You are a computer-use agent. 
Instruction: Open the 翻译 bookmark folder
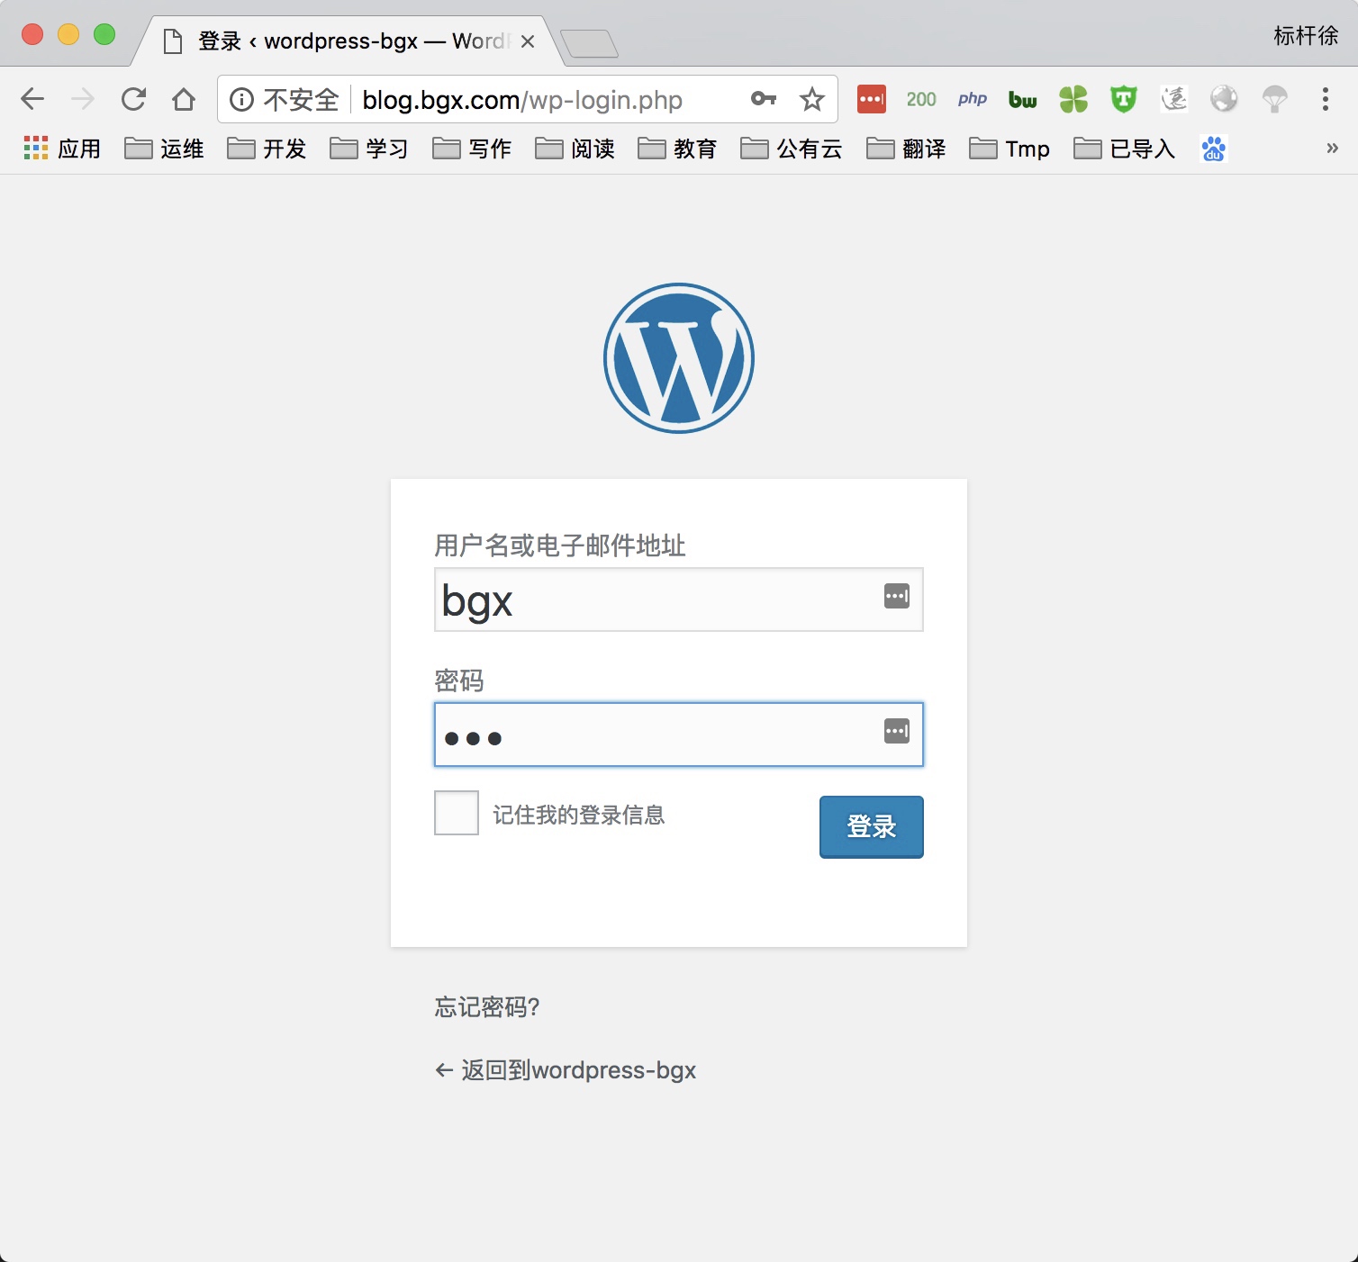906,149
